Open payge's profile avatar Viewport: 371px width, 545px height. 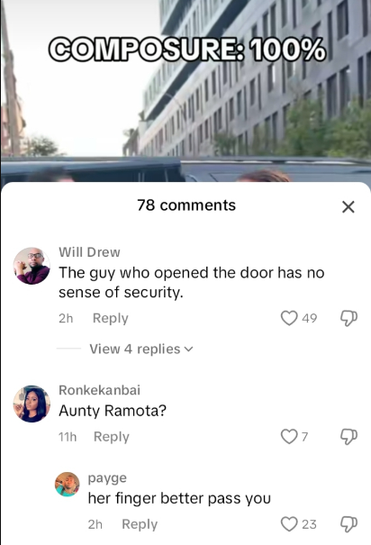click(68, 484)
